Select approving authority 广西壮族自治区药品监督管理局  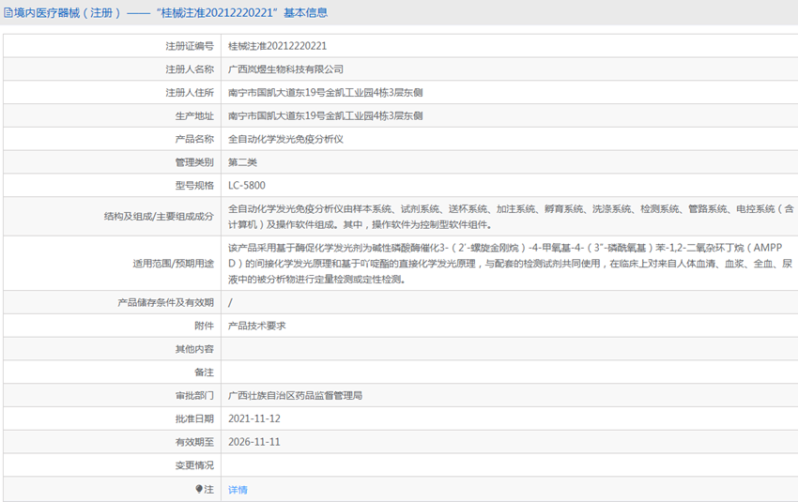[x=295, y=395]
